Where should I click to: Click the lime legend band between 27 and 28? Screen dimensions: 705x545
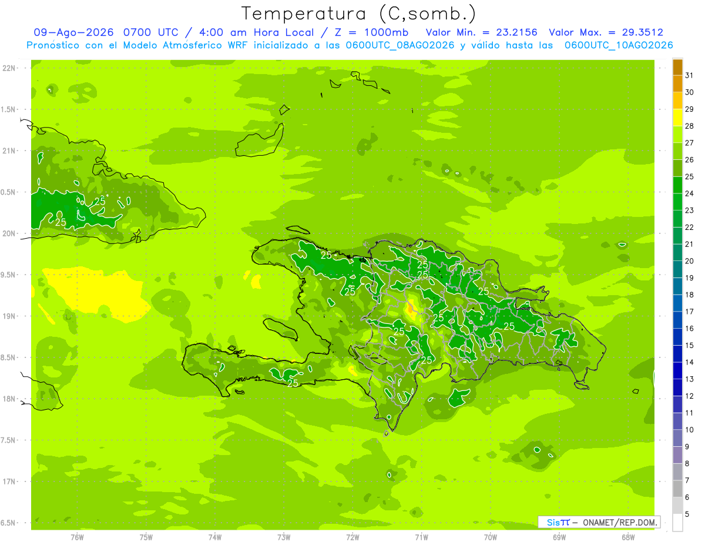click(677, 135)
